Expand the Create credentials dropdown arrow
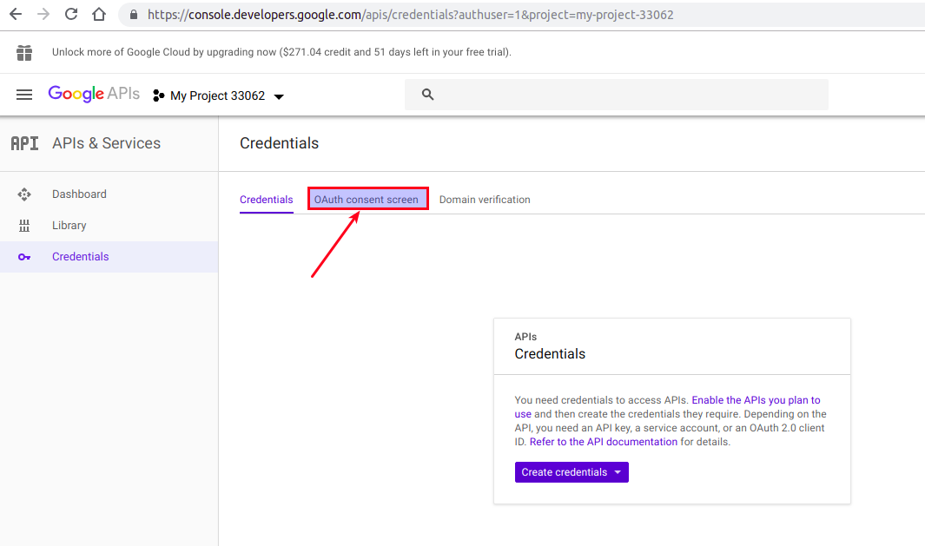 point(618,472)
